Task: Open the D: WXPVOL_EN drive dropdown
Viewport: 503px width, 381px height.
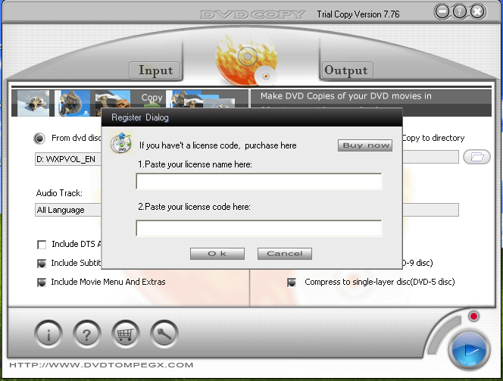Action: [x=68, y=159]
